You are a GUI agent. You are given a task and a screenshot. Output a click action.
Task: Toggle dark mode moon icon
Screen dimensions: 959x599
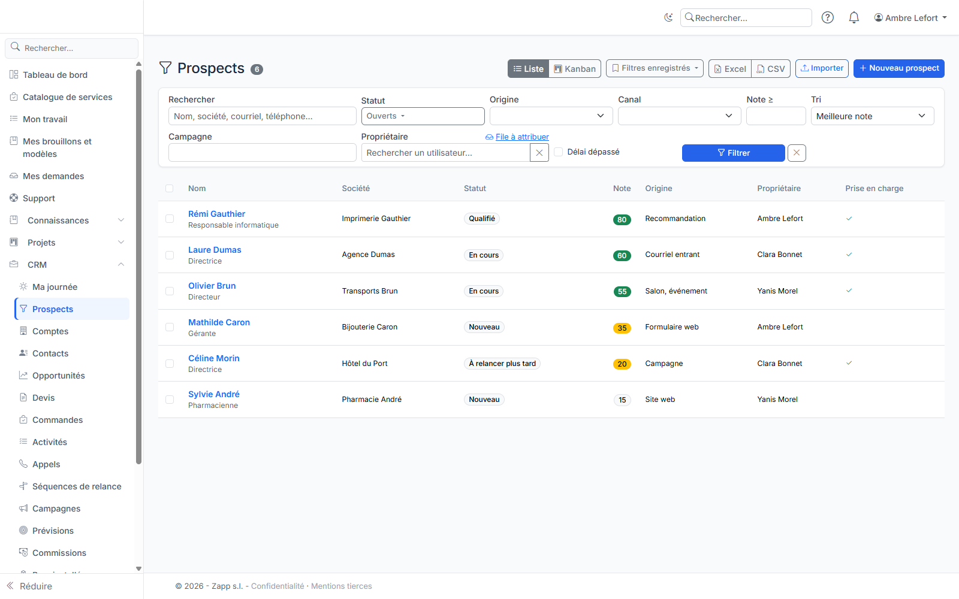point(668,17)
